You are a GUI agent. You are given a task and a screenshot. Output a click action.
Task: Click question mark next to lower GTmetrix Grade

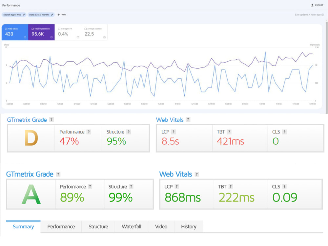coord(58,174)
